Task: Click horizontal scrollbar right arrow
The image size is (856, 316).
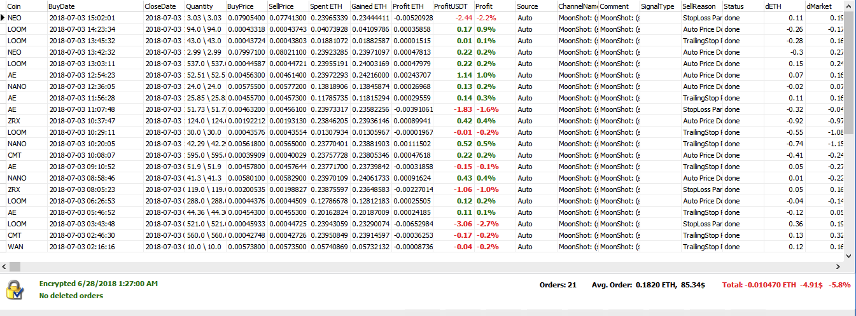Action: pyautogui.click(x=839, y=266)
